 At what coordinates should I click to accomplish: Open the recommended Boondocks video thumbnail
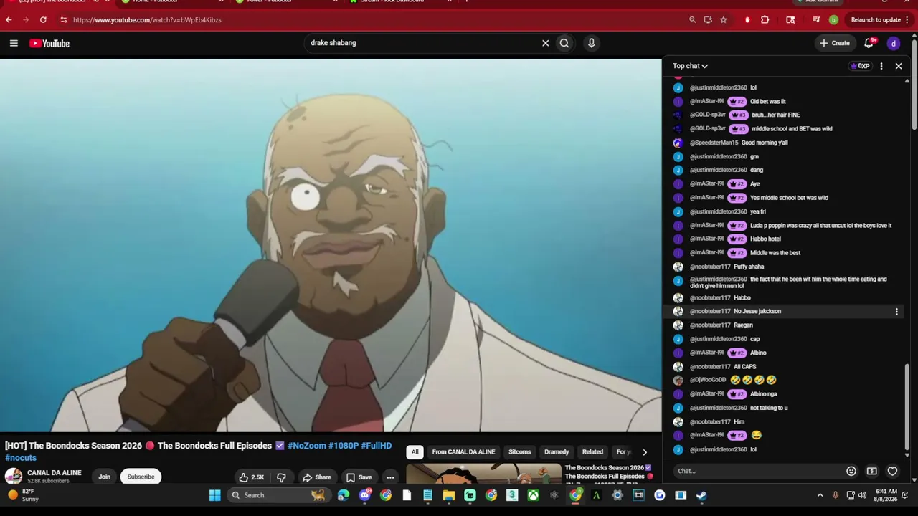[484, 474]
